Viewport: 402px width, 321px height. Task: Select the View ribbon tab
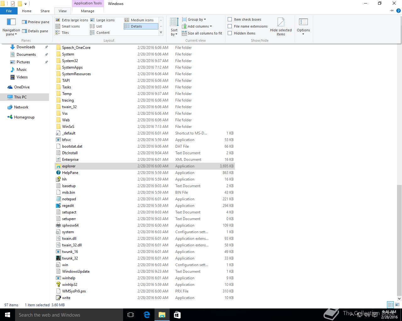click(62, 11)
